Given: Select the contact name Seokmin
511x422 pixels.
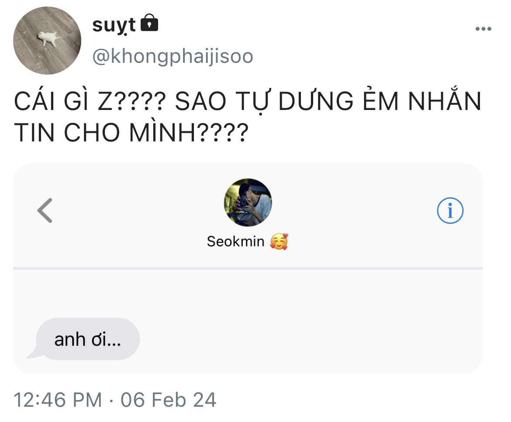Looking at the screenshot, I should 235,241.
